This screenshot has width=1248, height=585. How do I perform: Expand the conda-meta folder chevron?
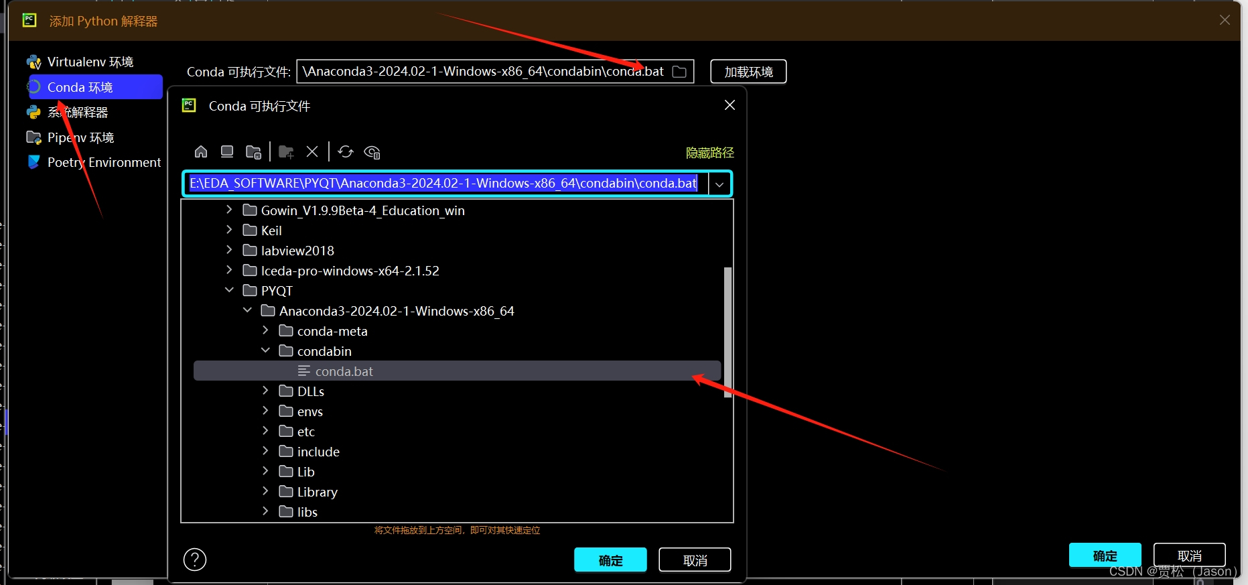[x=265, y=330]
